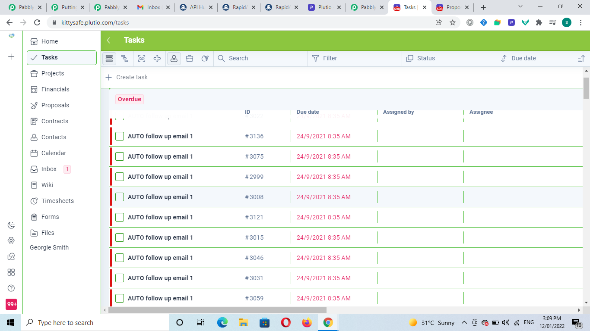Image resolution: width=590 pixels, height=331 pixels.
Task: Check the box for task #3031
Action: [x=120, y=278]
